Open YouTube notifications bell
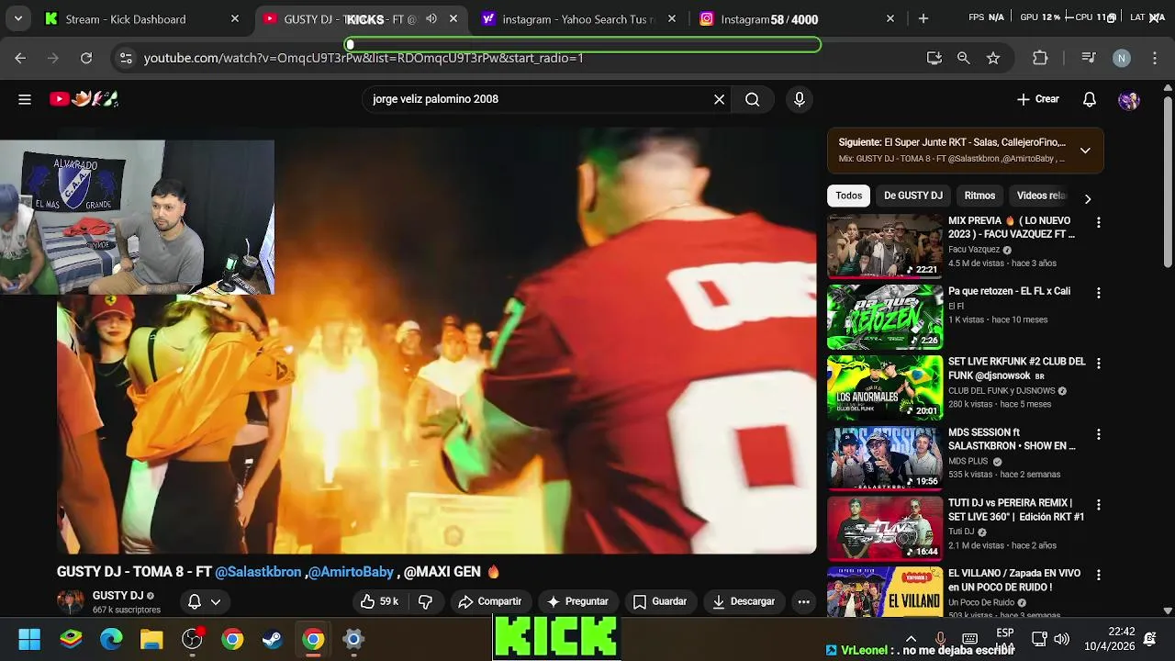 (x=1090, y=99)
